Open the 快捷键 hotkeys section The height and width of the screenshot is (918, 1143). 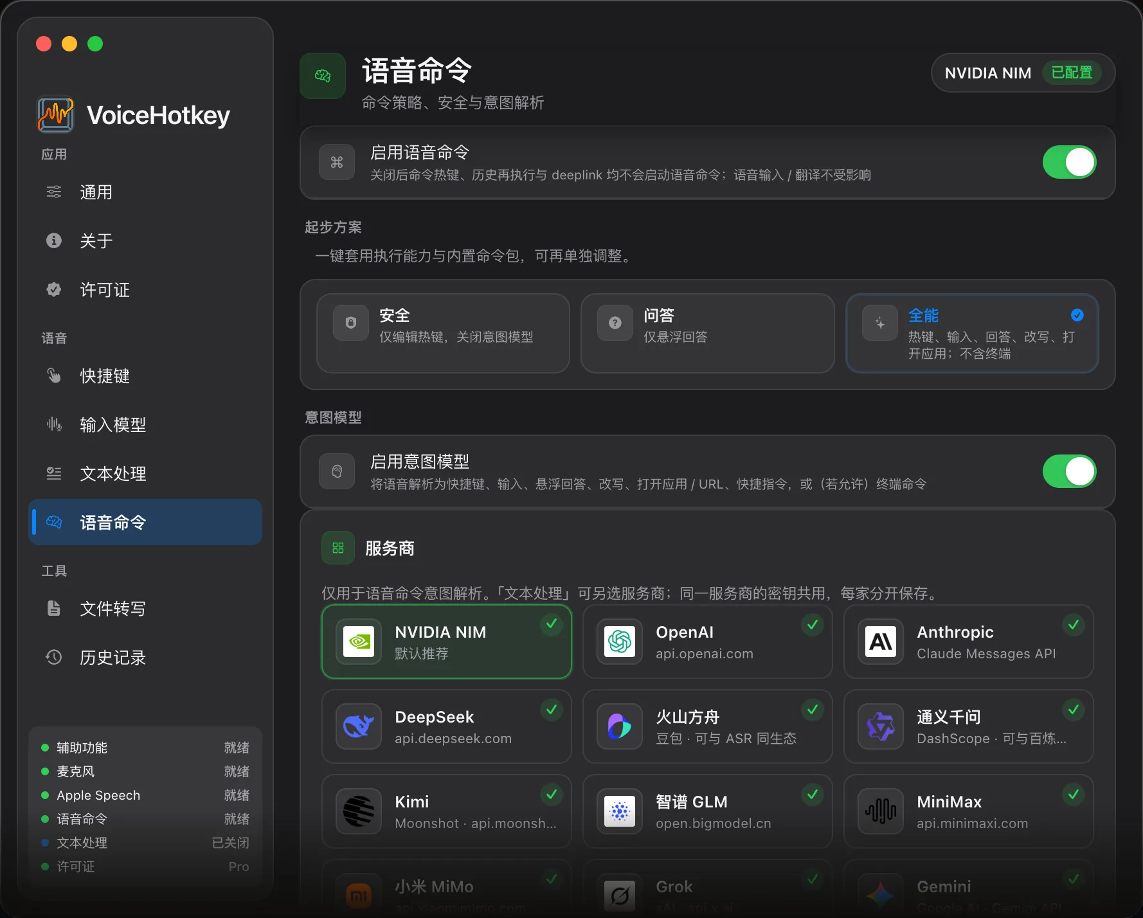point(145,376)
